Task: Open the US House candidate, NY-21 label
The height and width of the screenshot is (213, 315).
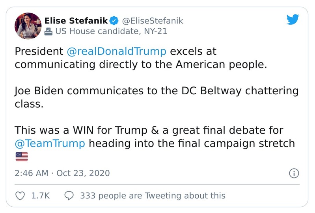Action: tap(111, 31)
